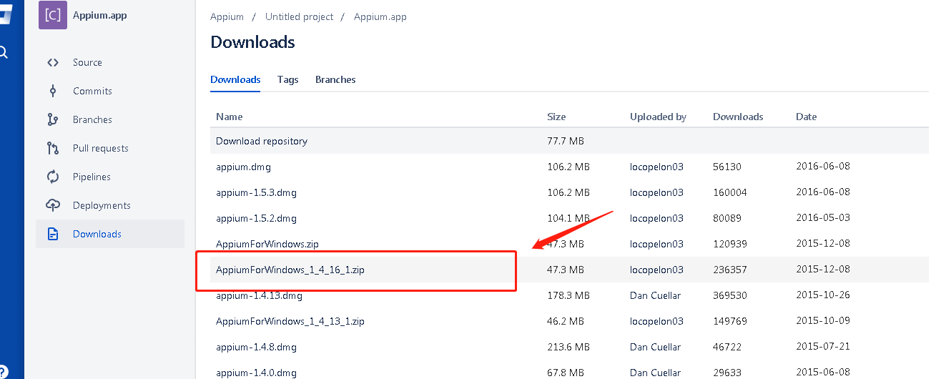Click the date 2016-05-03

coord(823,218)
